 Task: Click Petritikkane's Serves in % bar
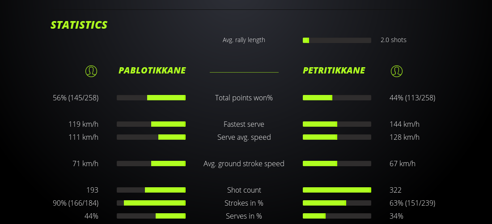pos(337,216)
